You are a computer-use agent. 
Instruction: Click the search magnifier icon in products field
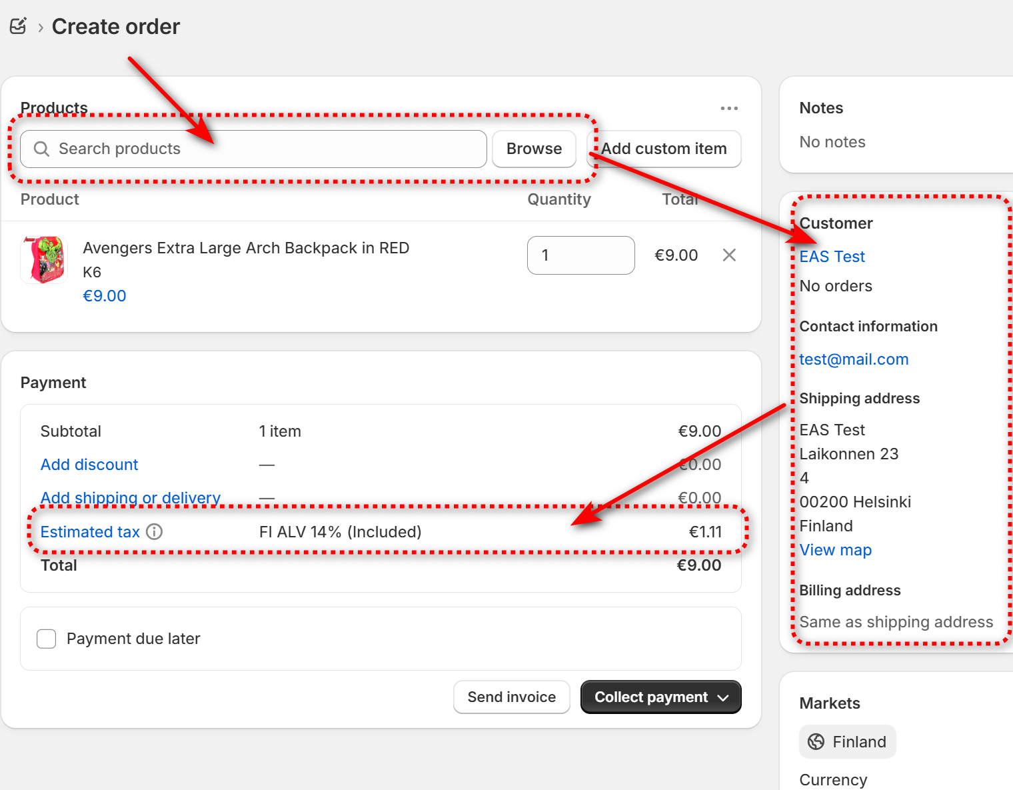coord(41,149)
